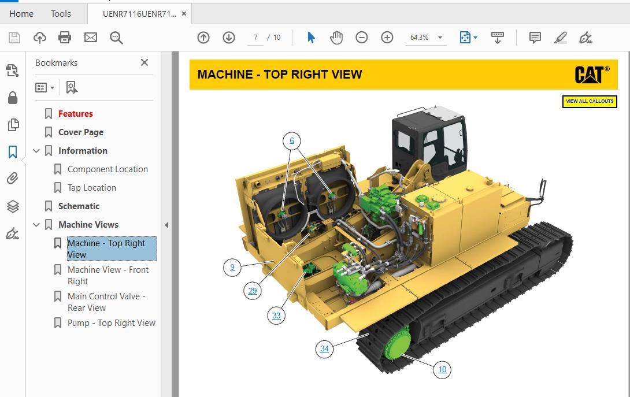
Task: Open the Features bookmark
Action: point(76,114)
